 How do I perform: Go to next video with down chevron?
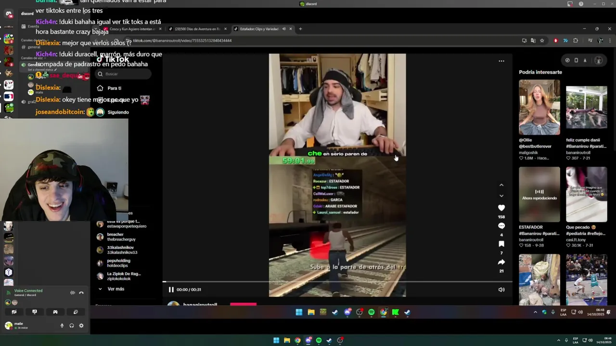501,196
